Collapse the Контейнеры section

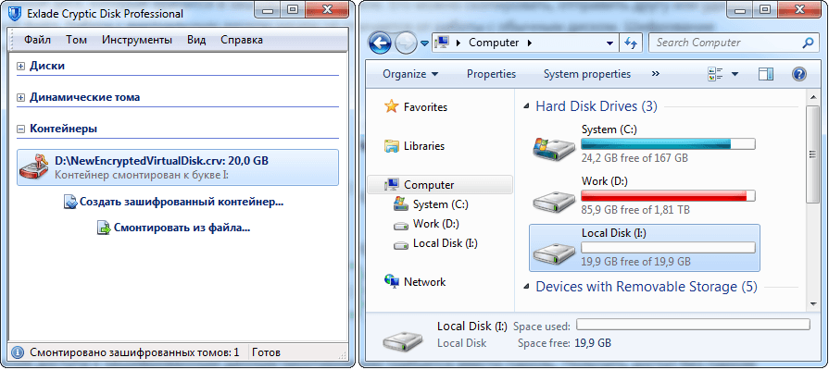(21, 129)
